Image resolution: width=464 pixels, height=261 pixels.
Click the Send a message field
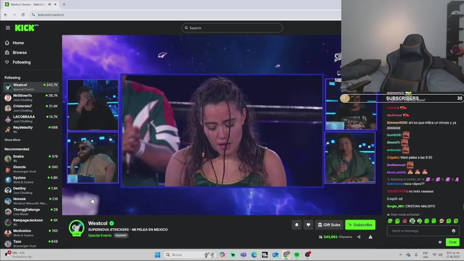pyautogui.click(x=423, y=231)
